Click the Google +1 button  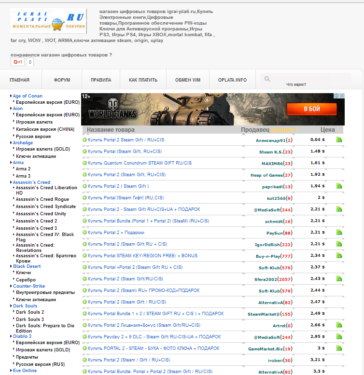[x=17, y=62]
